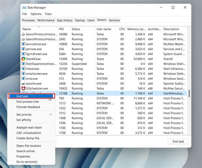
Task: Switch to the Users tab
Action: (91, 20)
